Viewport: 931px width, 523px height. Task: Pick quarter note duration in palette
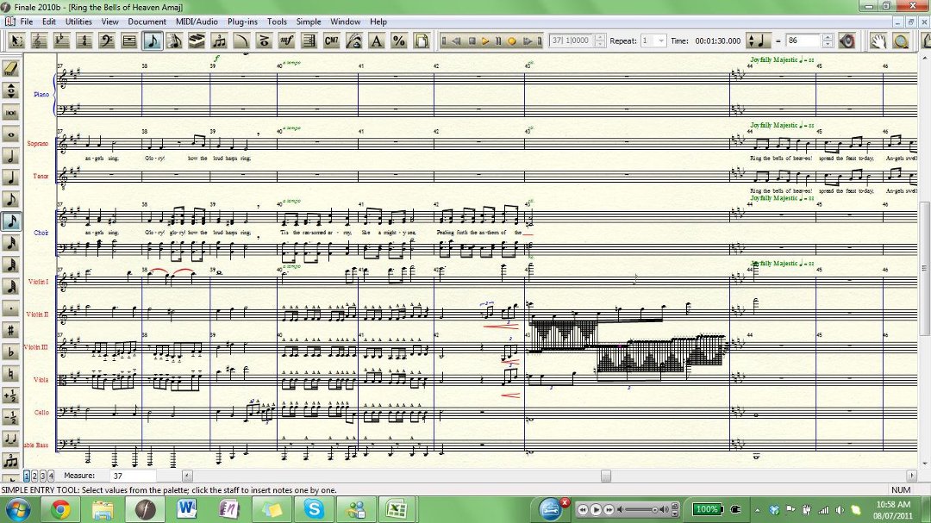10,177
